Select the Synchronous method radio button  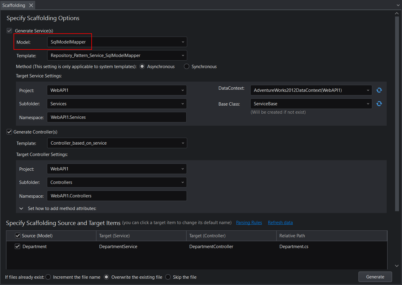click(187, 67)
